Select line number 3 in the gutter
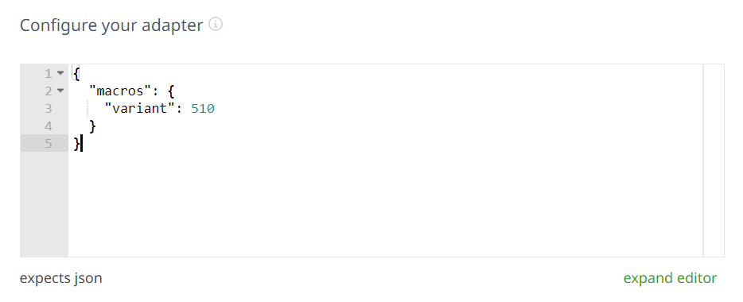This screenshot has width=743, height=302. coord(49,108)
